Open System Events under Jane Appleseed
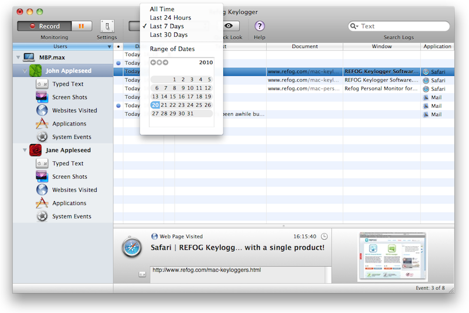 pos(72,216)
